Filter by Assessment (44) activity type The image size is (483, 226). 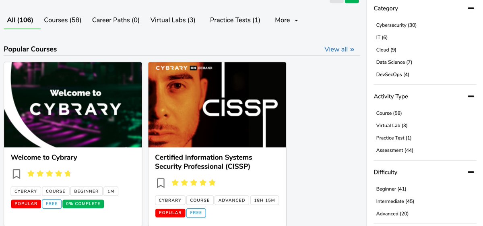(395, 150)
